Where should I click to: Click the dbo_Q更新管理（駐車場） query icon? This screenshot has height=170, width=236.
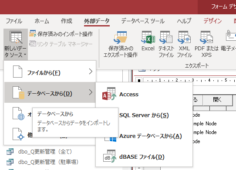10,162
